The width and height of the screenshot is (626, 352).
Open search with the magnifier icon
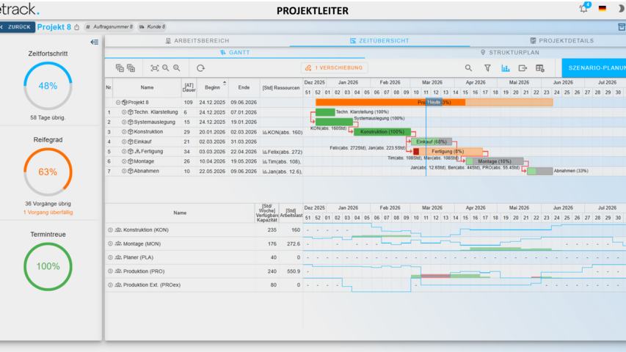468,68
